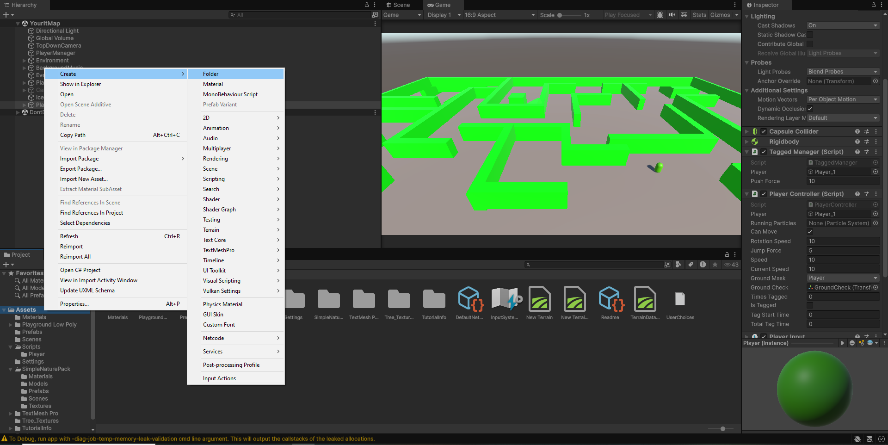Open Tagged Manager script kebab menu
The width and height of the screenshot is (888, 445).
(x=876, y=152)
